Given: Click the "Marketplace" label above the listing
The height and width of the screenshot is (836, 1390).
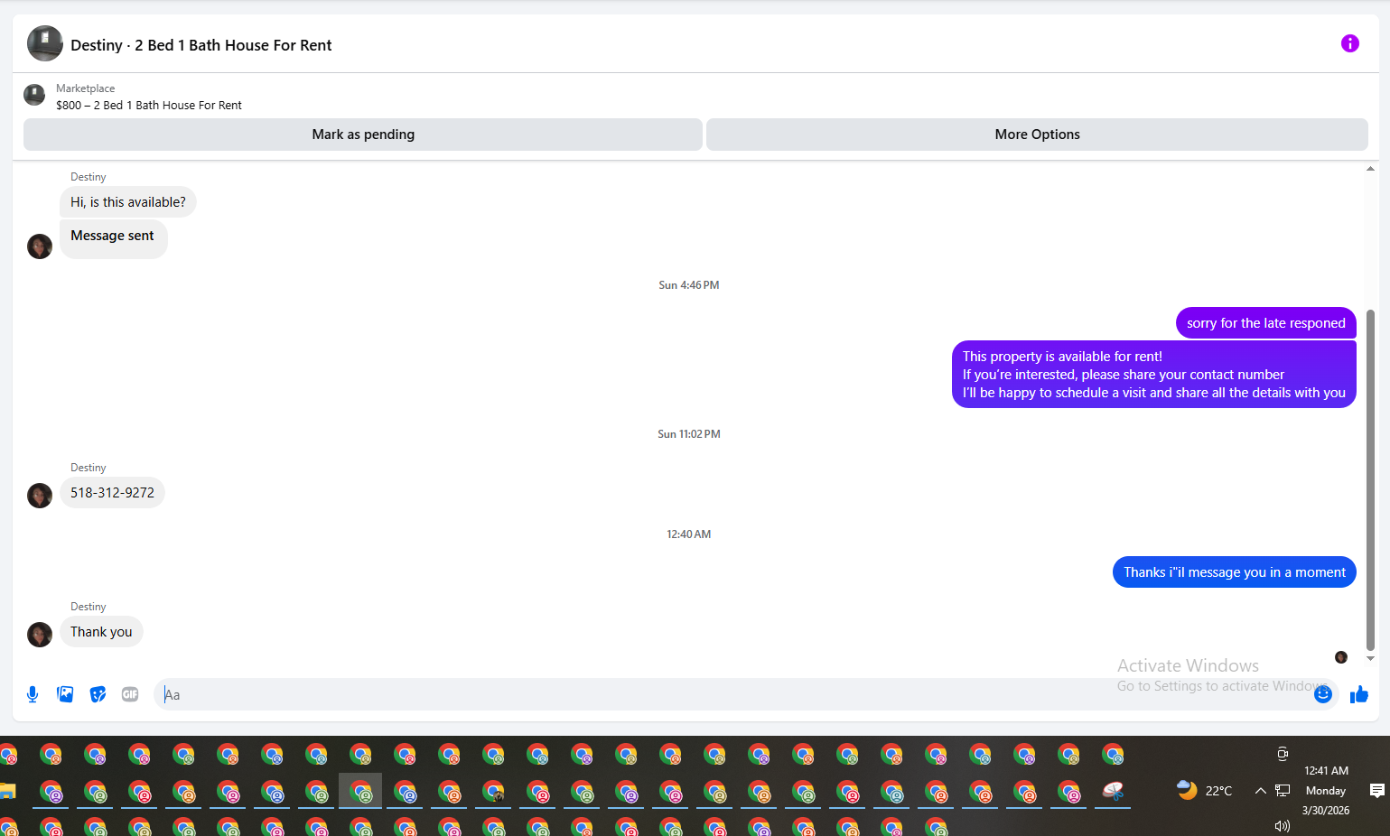Looking at the screenshot, I should pos(86,88).
